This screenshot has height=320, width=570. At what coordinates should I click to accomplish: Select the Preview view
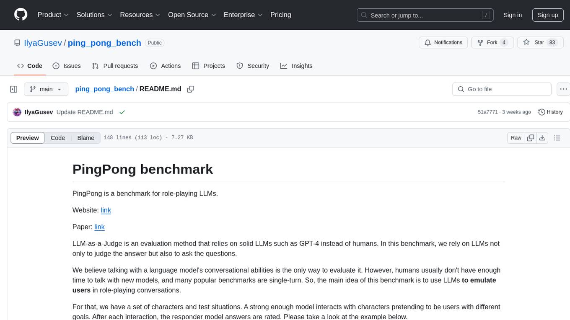pos(28,138)
